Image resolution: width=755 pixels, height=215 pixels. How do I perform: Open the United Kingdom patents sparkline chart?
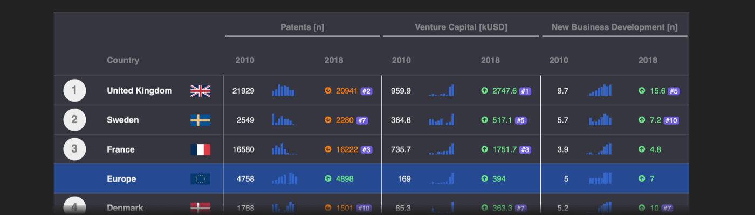[284, 90]
